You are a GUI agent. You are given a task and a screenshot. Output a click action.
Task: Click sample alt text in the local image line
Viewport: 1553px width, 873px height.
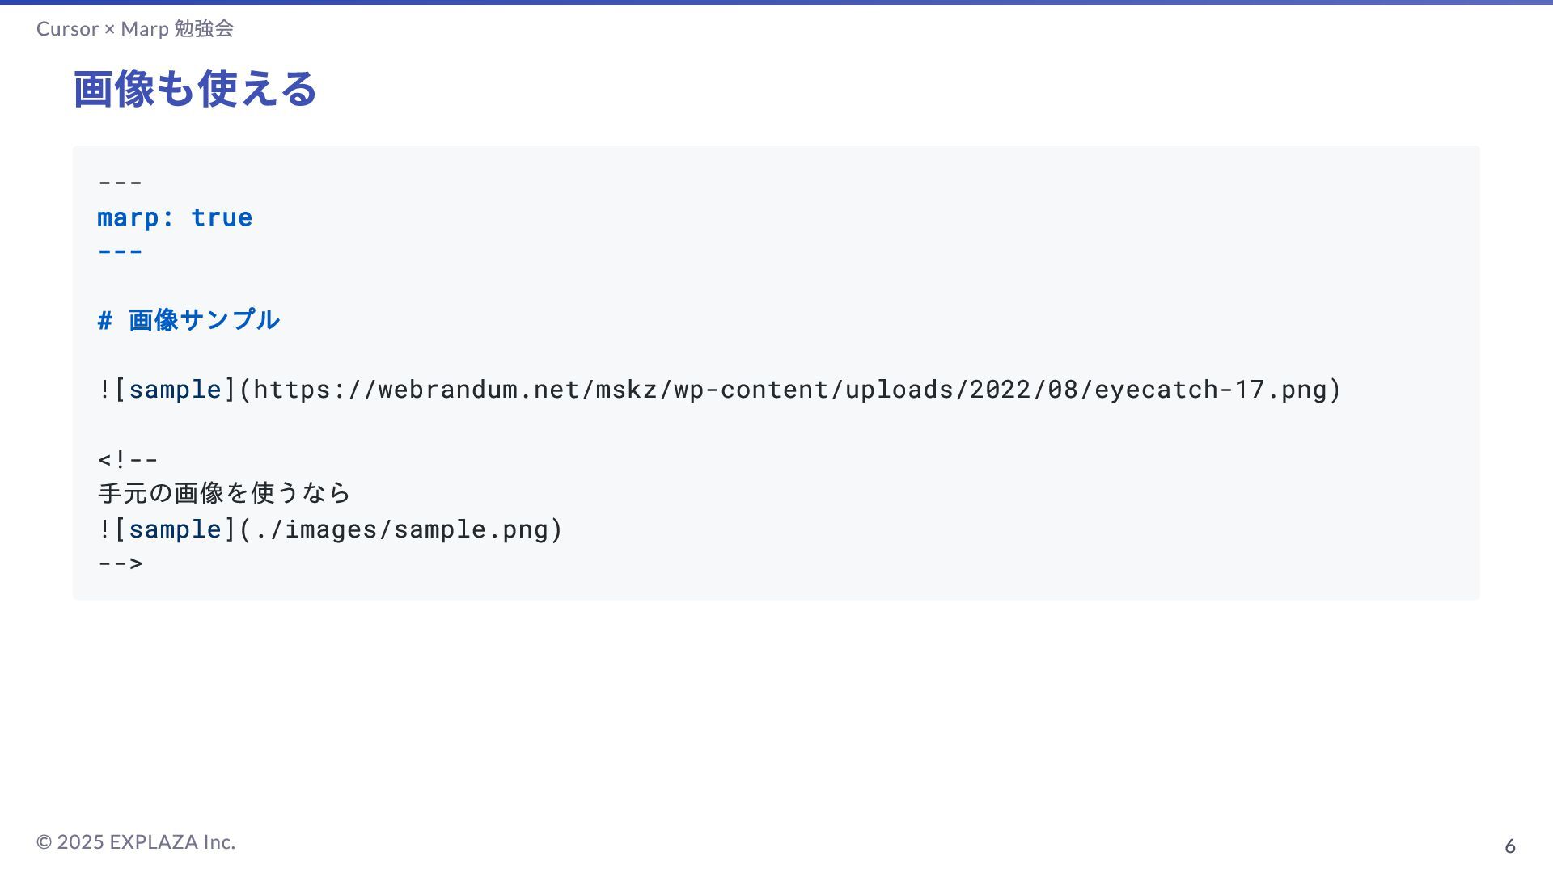175,529
